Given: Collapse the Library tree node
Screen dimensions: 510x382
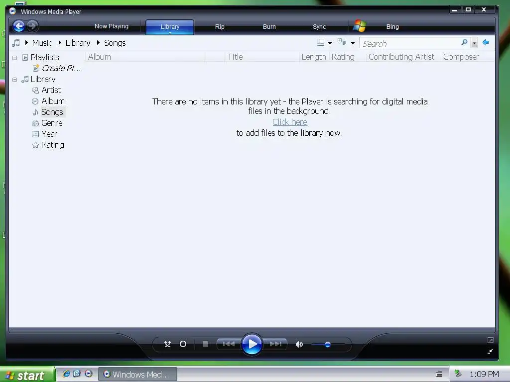Looking at the screenshot, I should pyautogui.click(x=14, y=80).
